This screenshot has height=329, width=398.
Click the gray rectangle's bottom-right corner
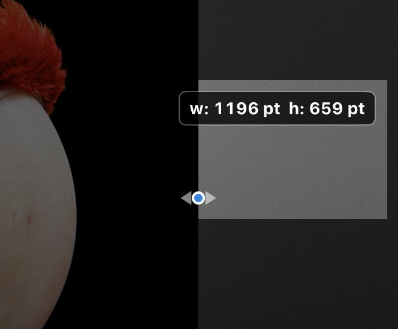pyautogui.click(x=387, y=218)
